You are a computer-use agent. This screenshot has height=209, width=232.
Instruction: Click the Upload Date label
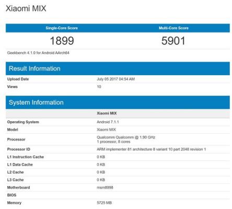[18, 79]
